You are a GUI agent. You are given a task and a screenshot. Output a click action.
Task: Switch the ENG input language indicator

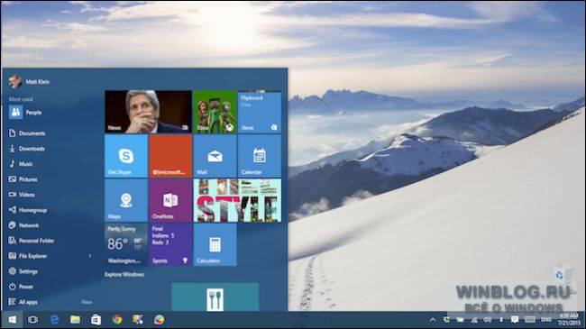click(x=546, y=320)
